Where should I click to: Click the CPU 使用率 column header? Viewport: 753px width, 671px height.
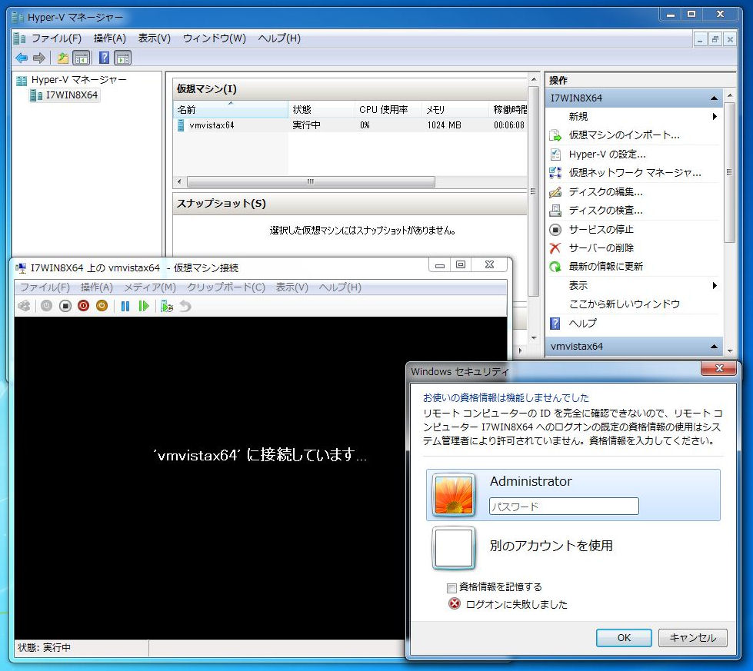(388, 109)
